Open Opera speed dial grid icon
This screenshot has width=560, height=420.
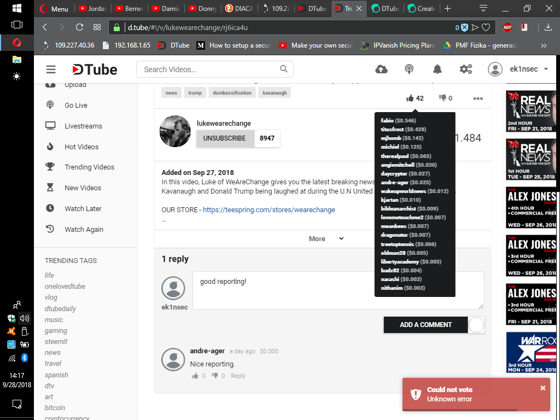point(97,27)
